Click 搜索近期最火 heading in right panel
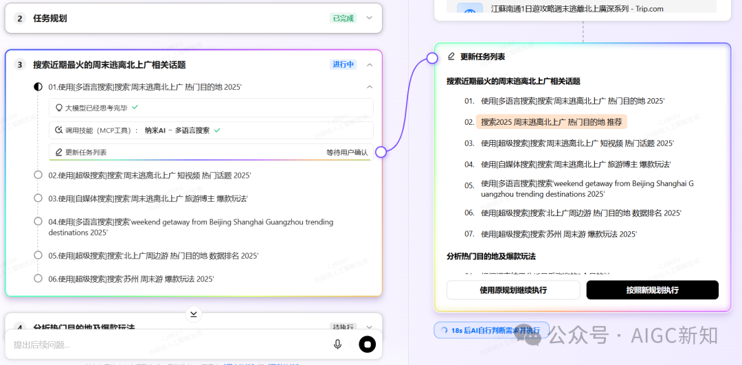Screen dimensions: 742x365 click(x=513, y=82)
